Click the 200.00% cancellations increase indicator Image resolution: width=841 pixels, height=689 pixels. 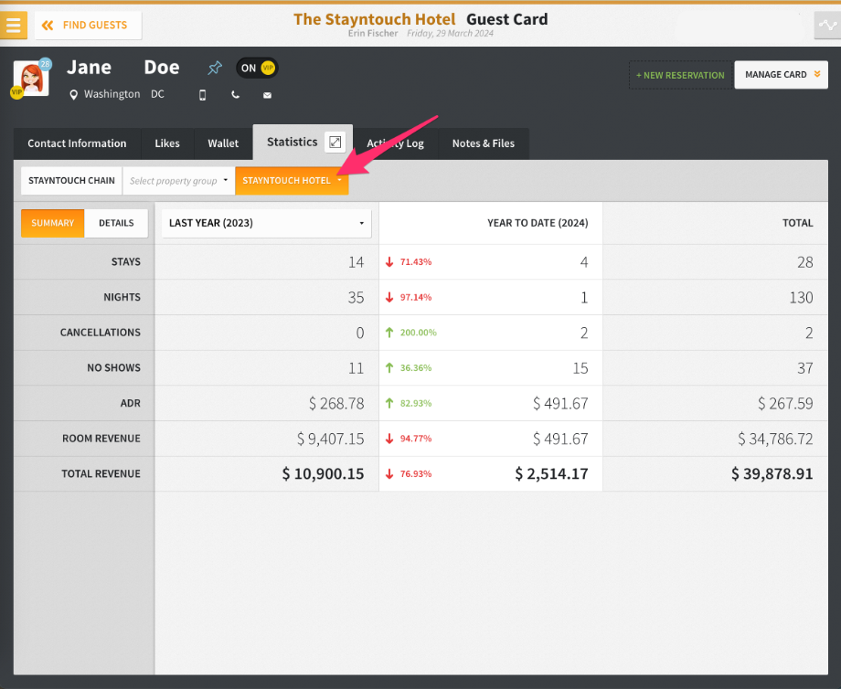pos(410,333)
